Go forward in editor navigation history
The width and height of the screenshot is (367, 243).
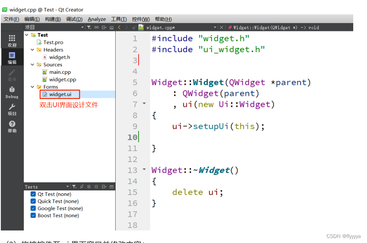127,28
